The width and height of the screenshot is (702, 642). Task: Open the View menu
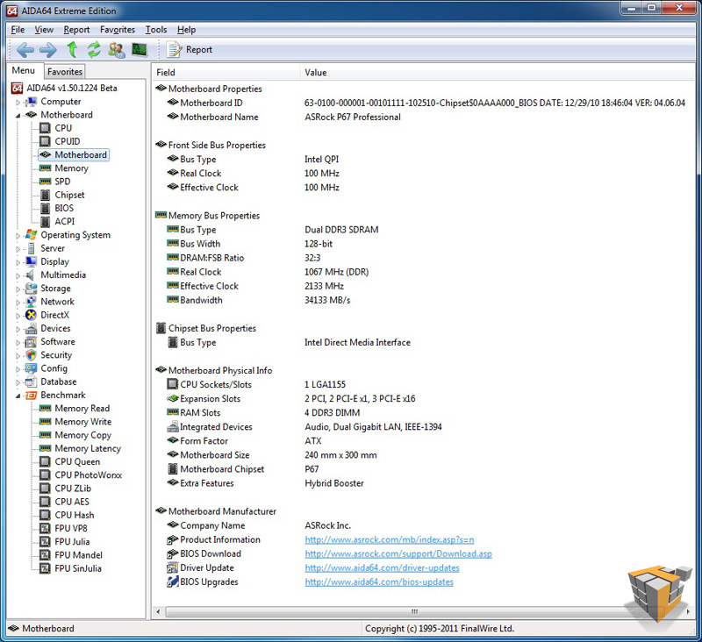tap(44, 30)
